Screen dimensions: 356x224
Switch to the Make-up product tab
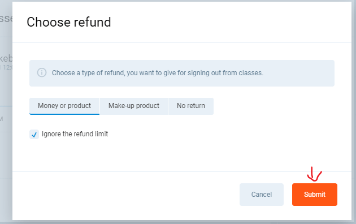(134, 106)
